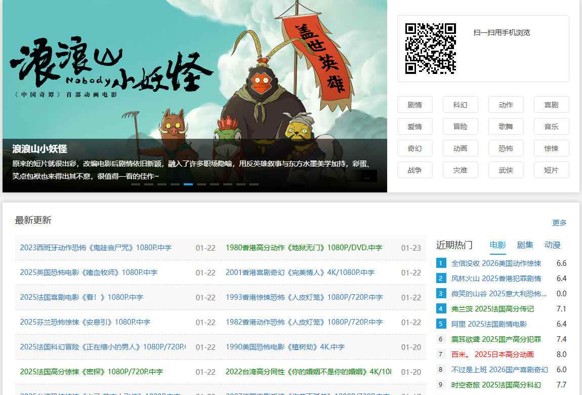The image size is (582, 395).
Task: Select the 剧情 genre button
Action: tap(414, 105)
